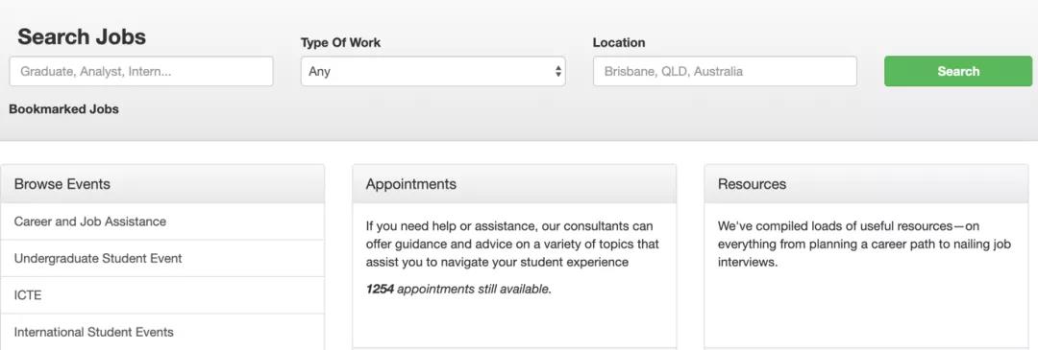Click the Location input field
Screen dimensions: 1038x350
pyautogui.click(x=725, y=71)
